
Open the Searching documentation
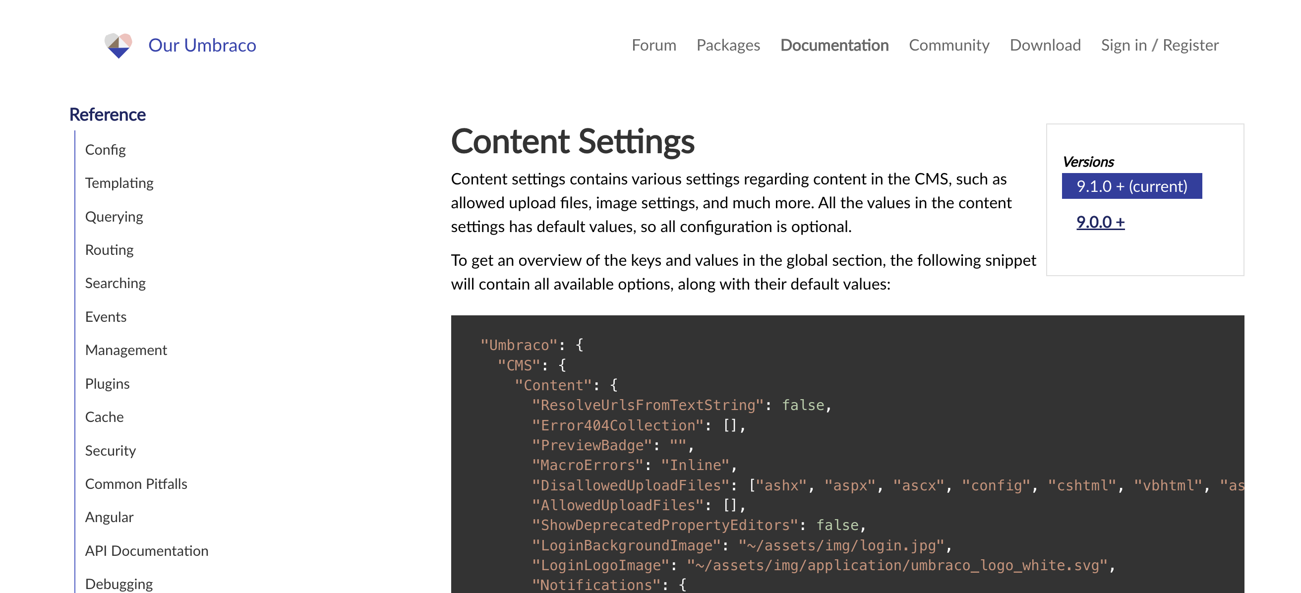pos(115,283)
